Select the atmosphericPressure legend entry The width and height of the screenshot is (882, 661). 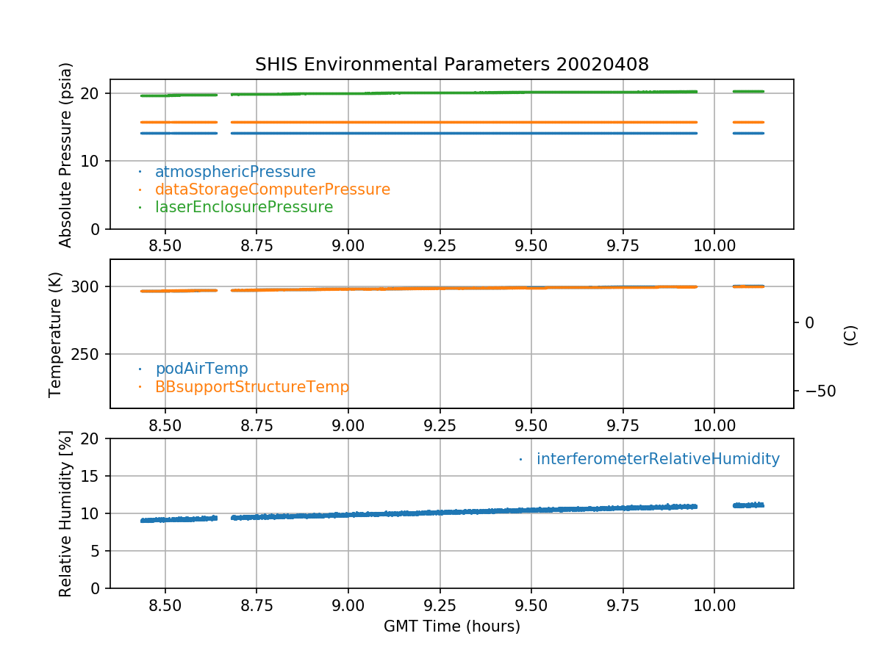click(x=234, y=172)
